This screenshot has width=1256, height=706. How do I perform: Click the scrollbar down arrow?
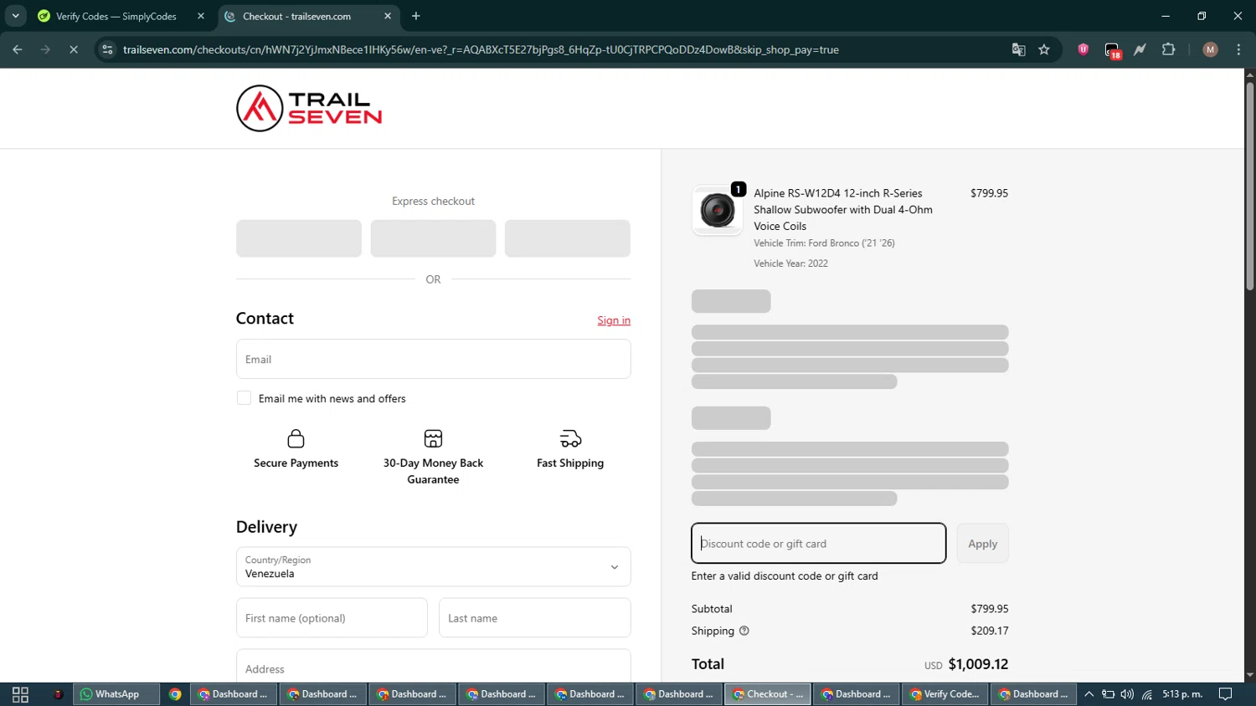click(x=1249, y=675)
